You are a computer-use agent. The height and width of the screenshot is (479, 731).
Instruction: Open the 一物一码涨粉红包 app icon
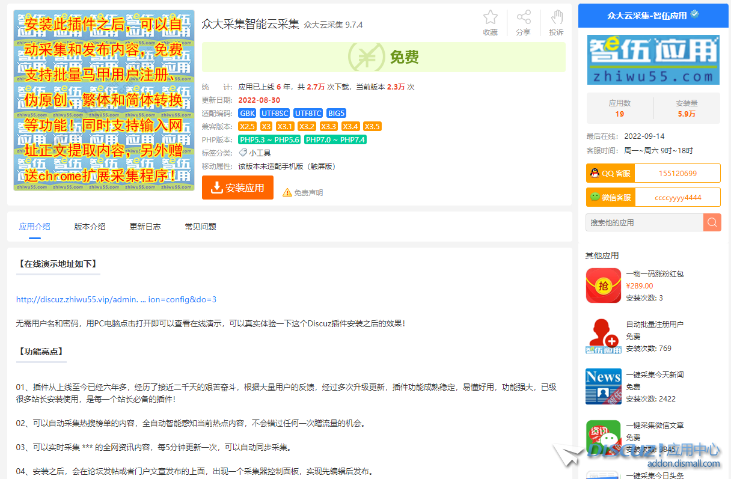tap(604, 285)
